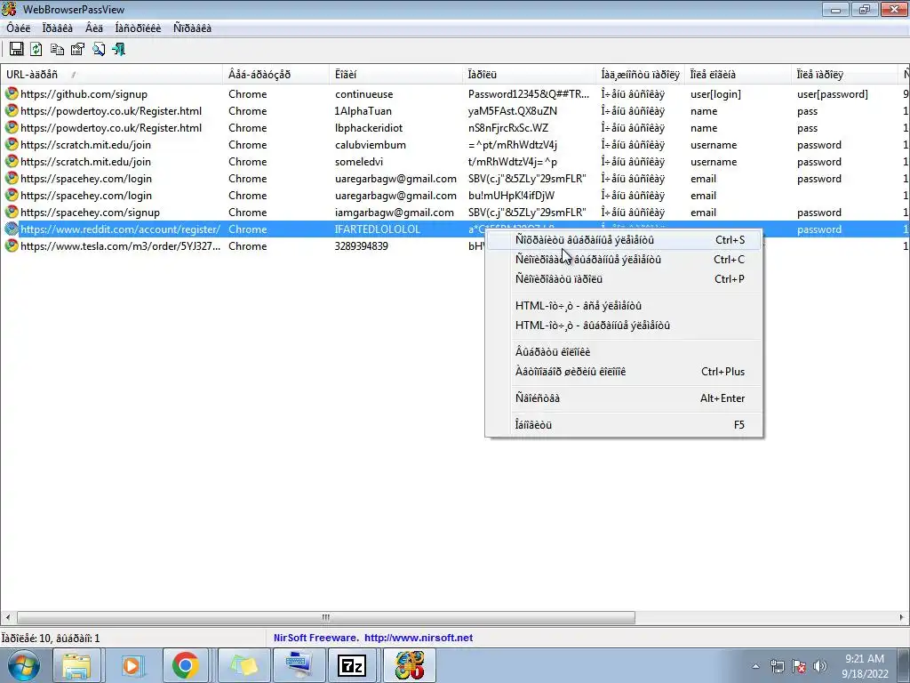
Task: Click the Exit door toolbar icon
Action: tap(119, 50)
